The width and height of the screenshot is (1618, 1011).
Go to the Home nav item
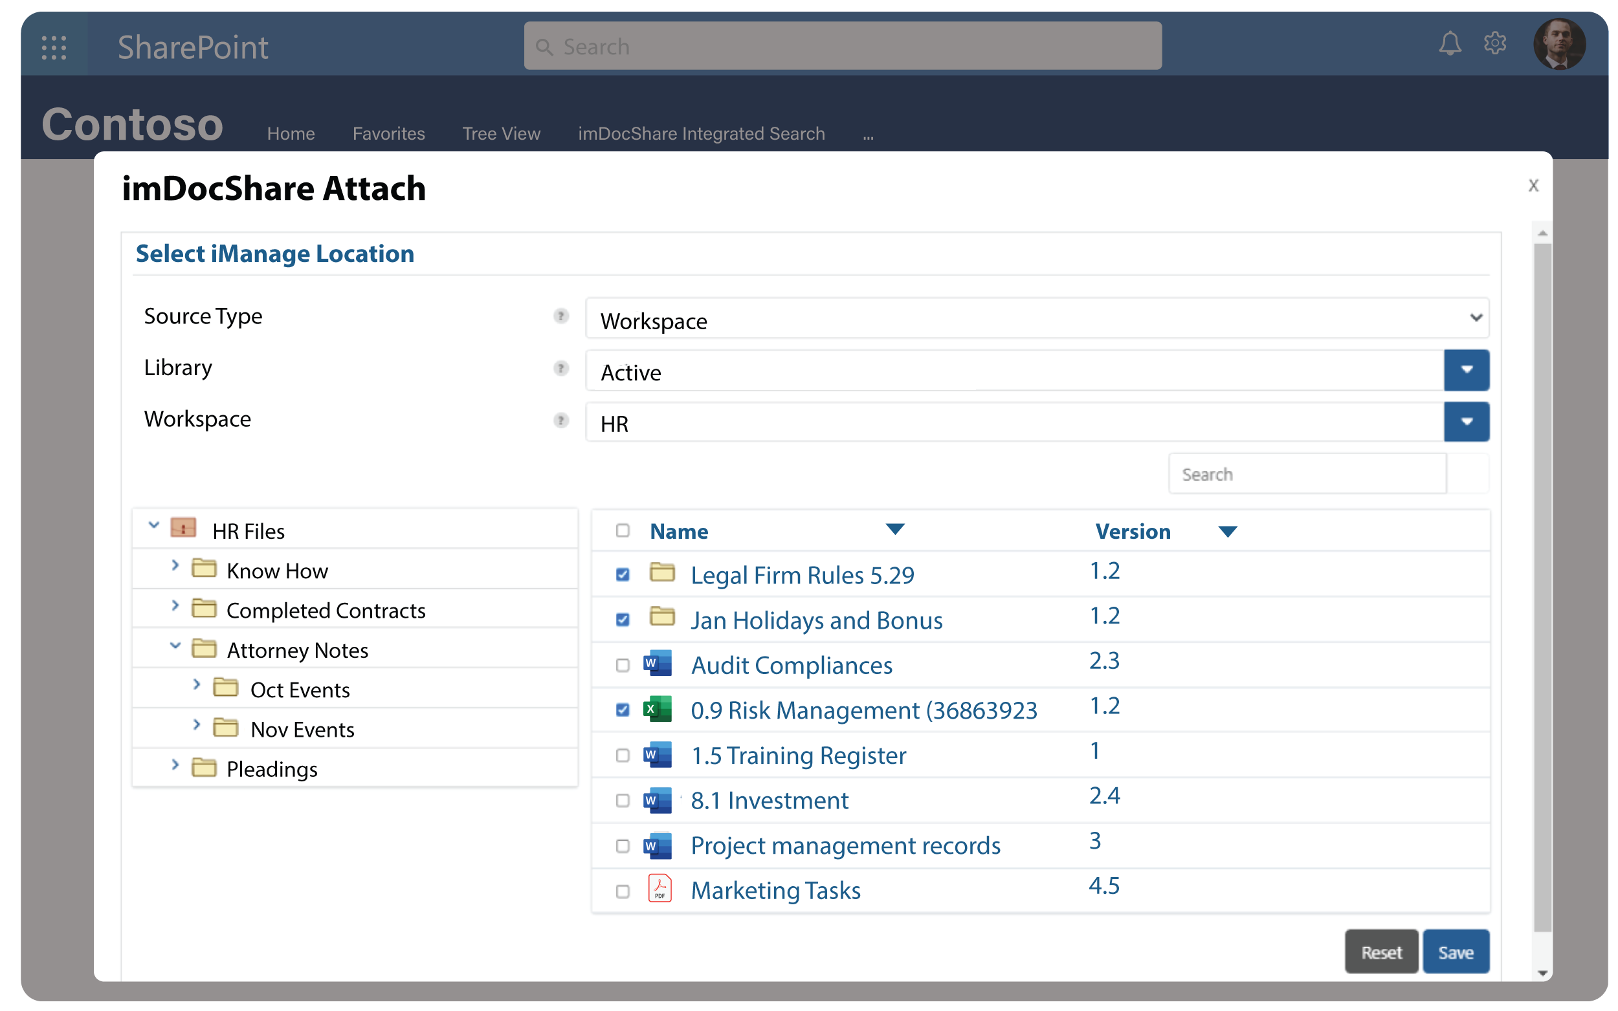point(291,134)
